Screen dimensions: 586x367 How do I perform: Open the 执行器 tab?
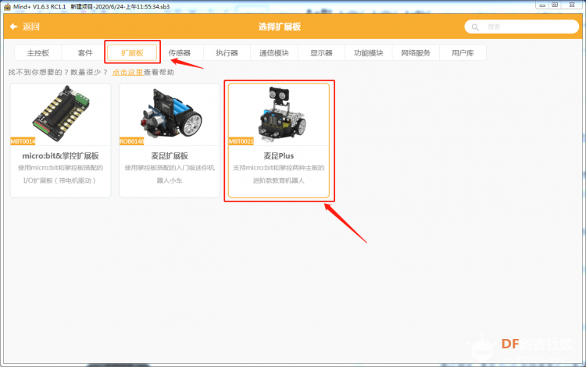click(227, 53)
